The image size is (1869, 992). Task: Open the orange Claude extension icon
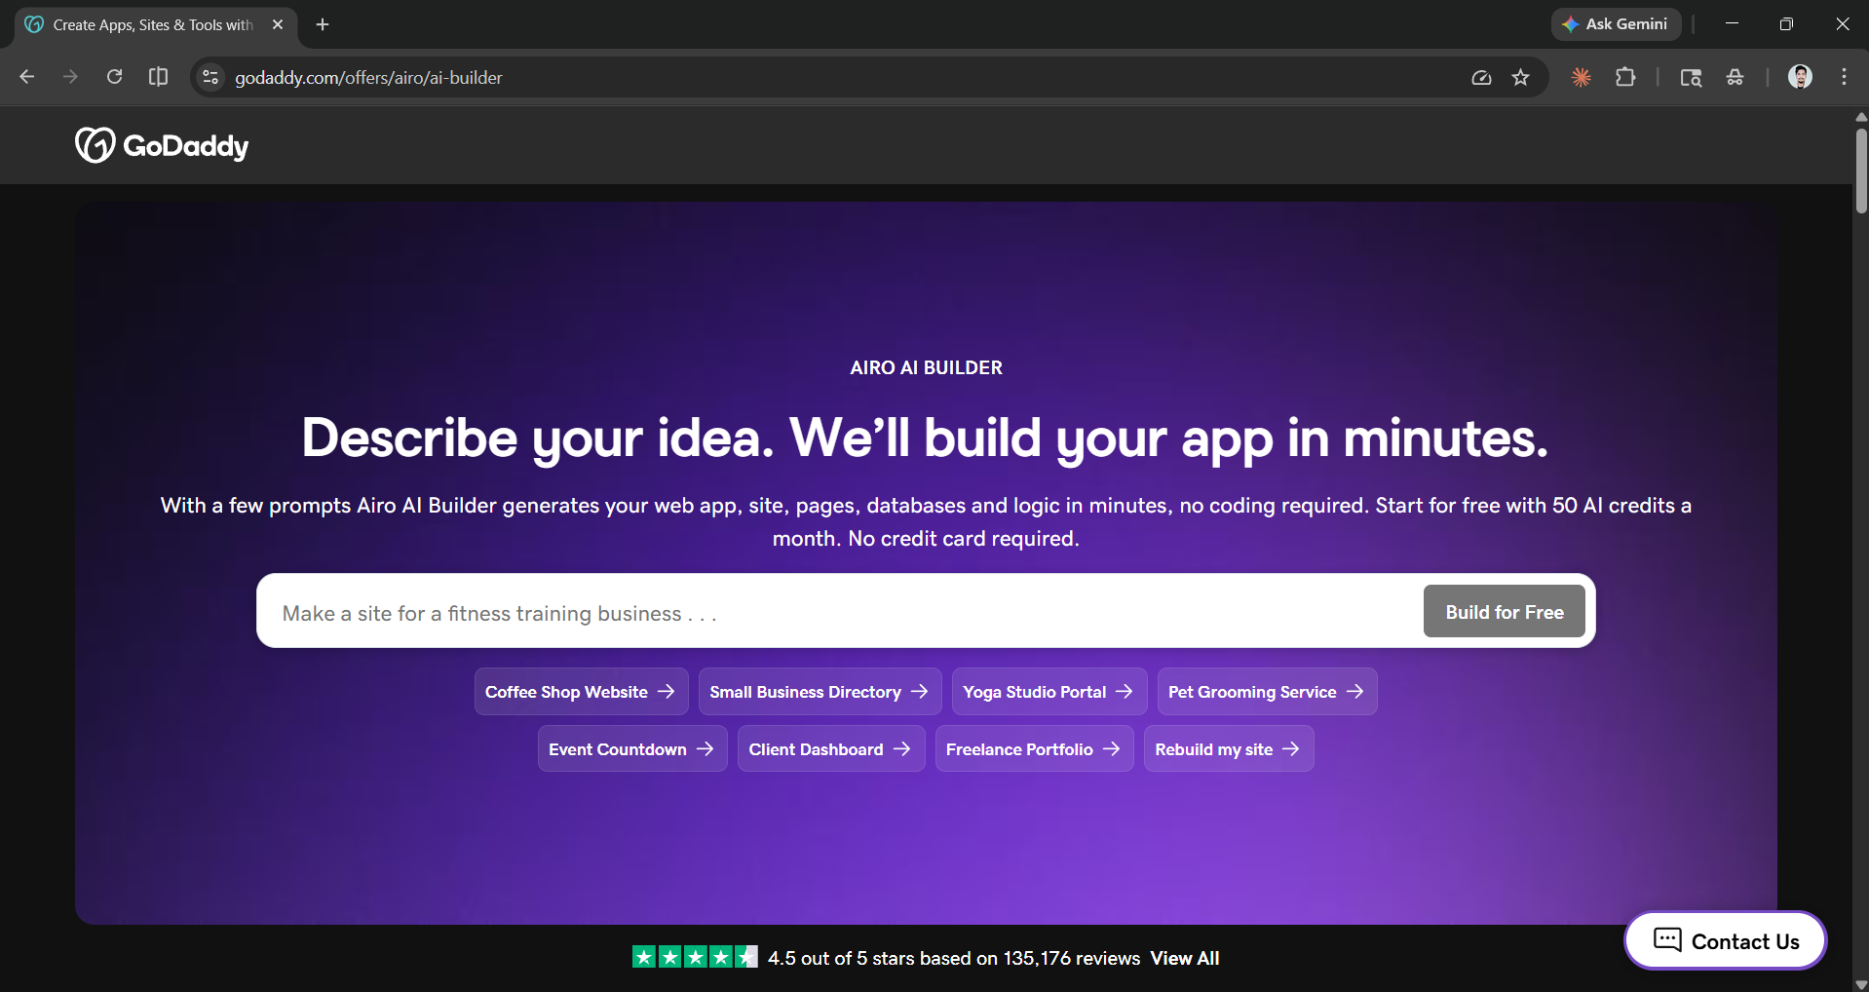point(1581,77)
